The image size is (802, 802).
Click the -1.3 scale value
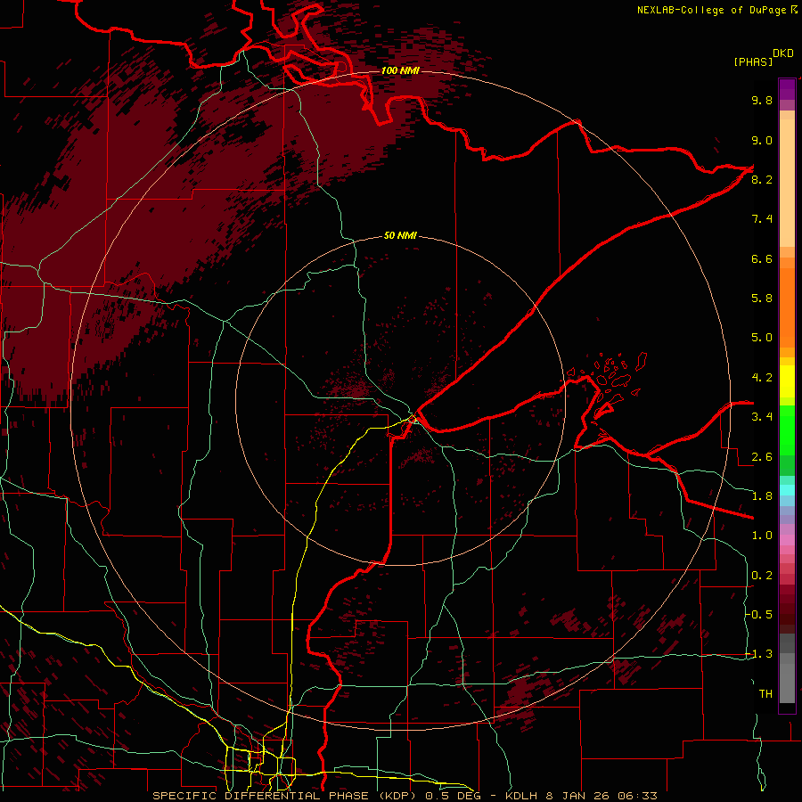pyautogui.click(x=759, y=654)
